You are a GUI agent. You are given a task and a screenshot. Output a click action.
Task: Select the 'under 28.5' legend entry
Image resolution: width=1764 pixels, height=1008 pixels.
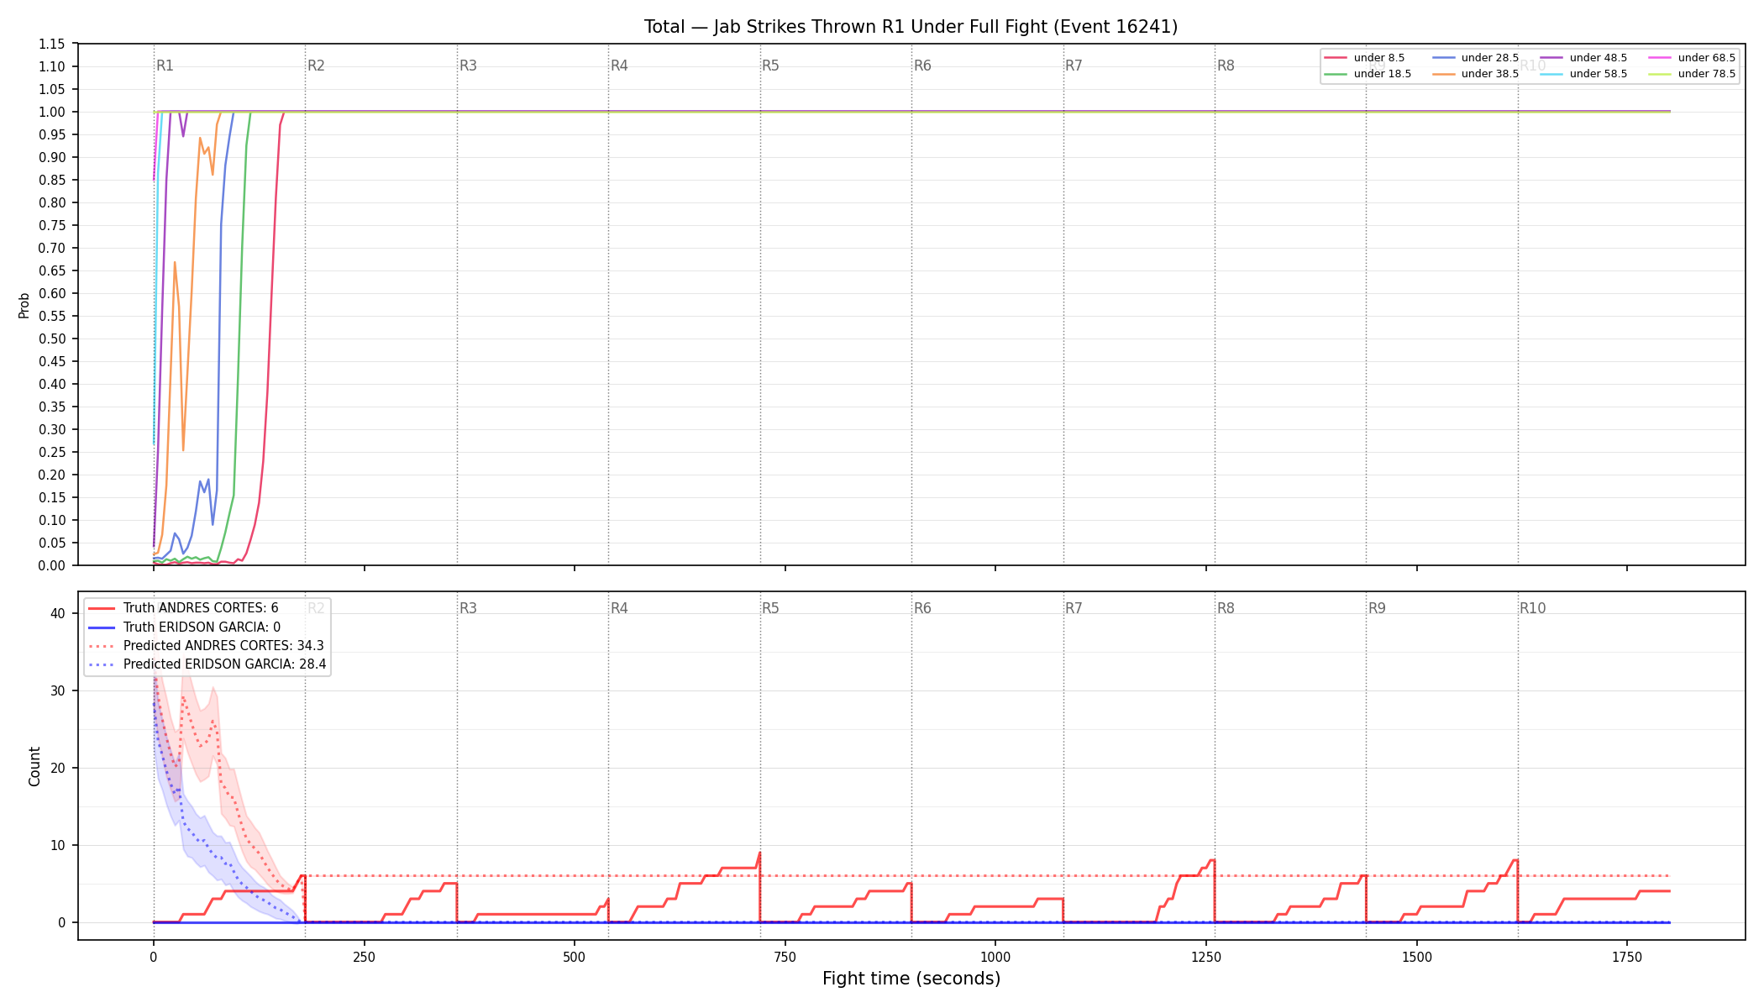[1476, 58]
